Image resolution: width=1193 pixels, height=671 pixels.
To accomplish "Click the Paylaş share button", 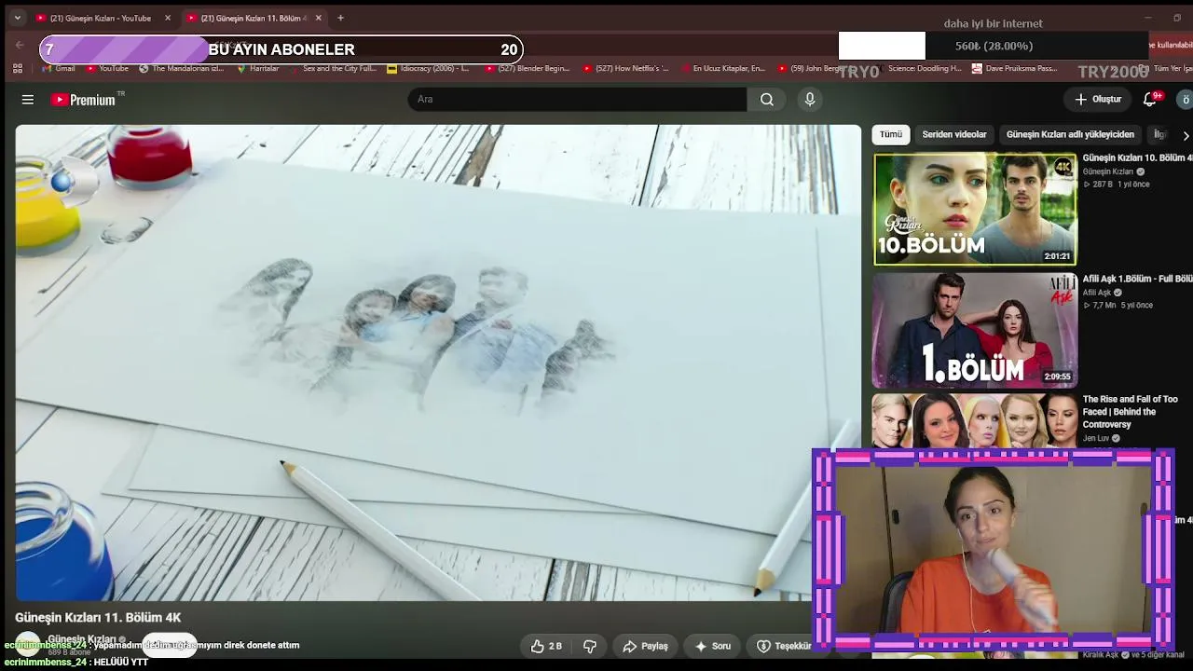I will pos(646,646).
